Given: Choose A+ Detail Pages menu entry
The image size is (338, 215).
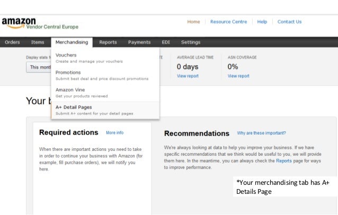Looking at the screenshot, I should tap(105, 110).
